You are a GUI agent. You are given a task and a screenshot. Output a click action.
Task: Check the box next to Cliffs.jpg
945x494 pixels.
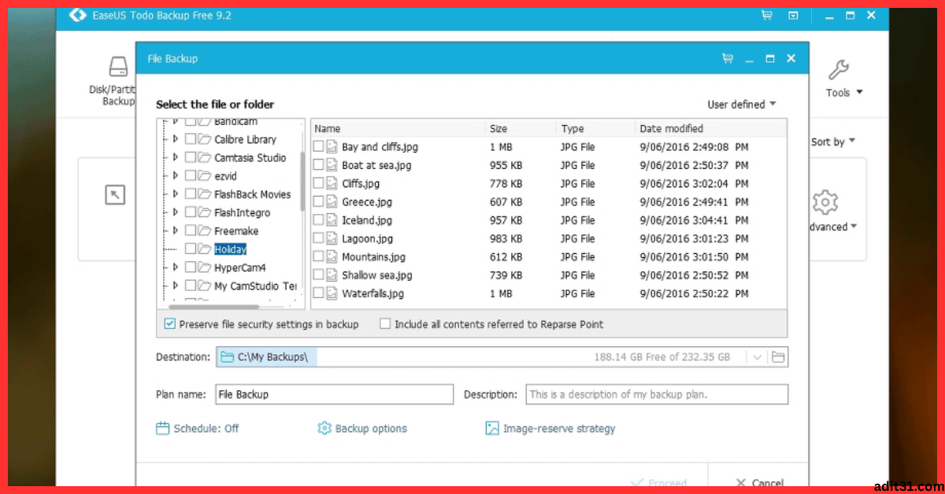[x=318, y=183]
